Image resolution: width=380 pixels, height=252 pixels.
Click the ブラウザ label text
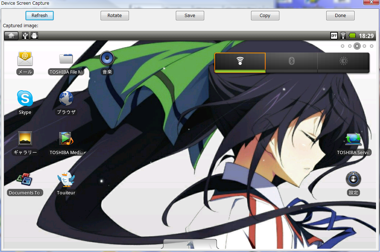[66, 112]
